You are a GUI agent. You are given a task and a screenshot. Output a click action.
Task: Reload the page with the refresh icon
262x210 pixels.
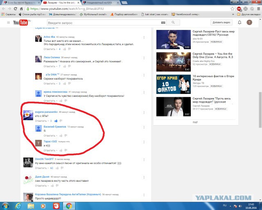pos(16,9)
